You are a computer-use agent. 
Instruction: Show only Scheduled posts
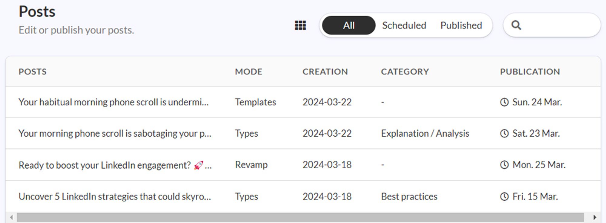[404, 25]
